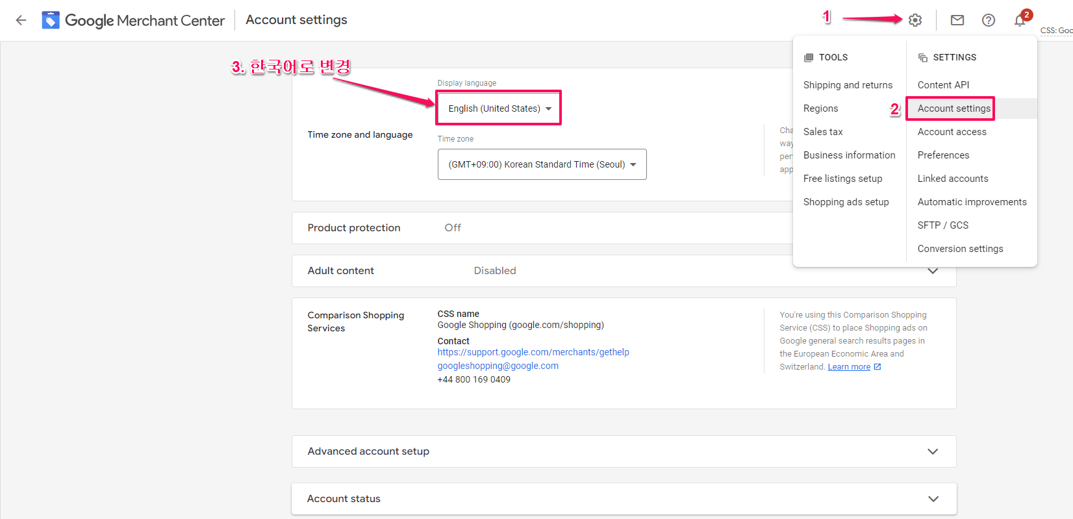This screenshot has width=1073, height=519.
Task: Open the Display language dropdown
Action: point(499,108)
